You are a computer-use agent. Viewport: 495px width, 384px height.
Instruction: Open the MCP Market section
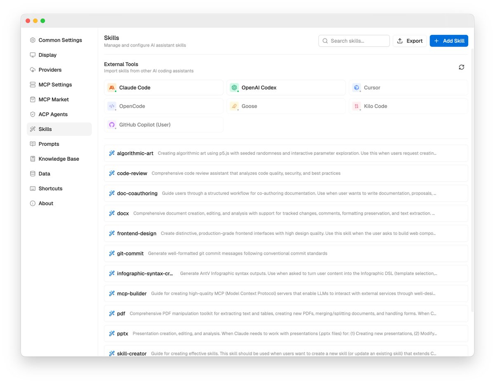53,99
